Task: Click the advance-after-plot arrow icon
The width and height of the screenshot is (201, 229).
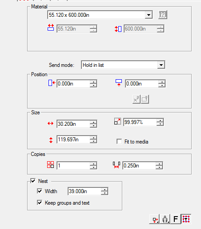Action: click(x=155, y=219)
